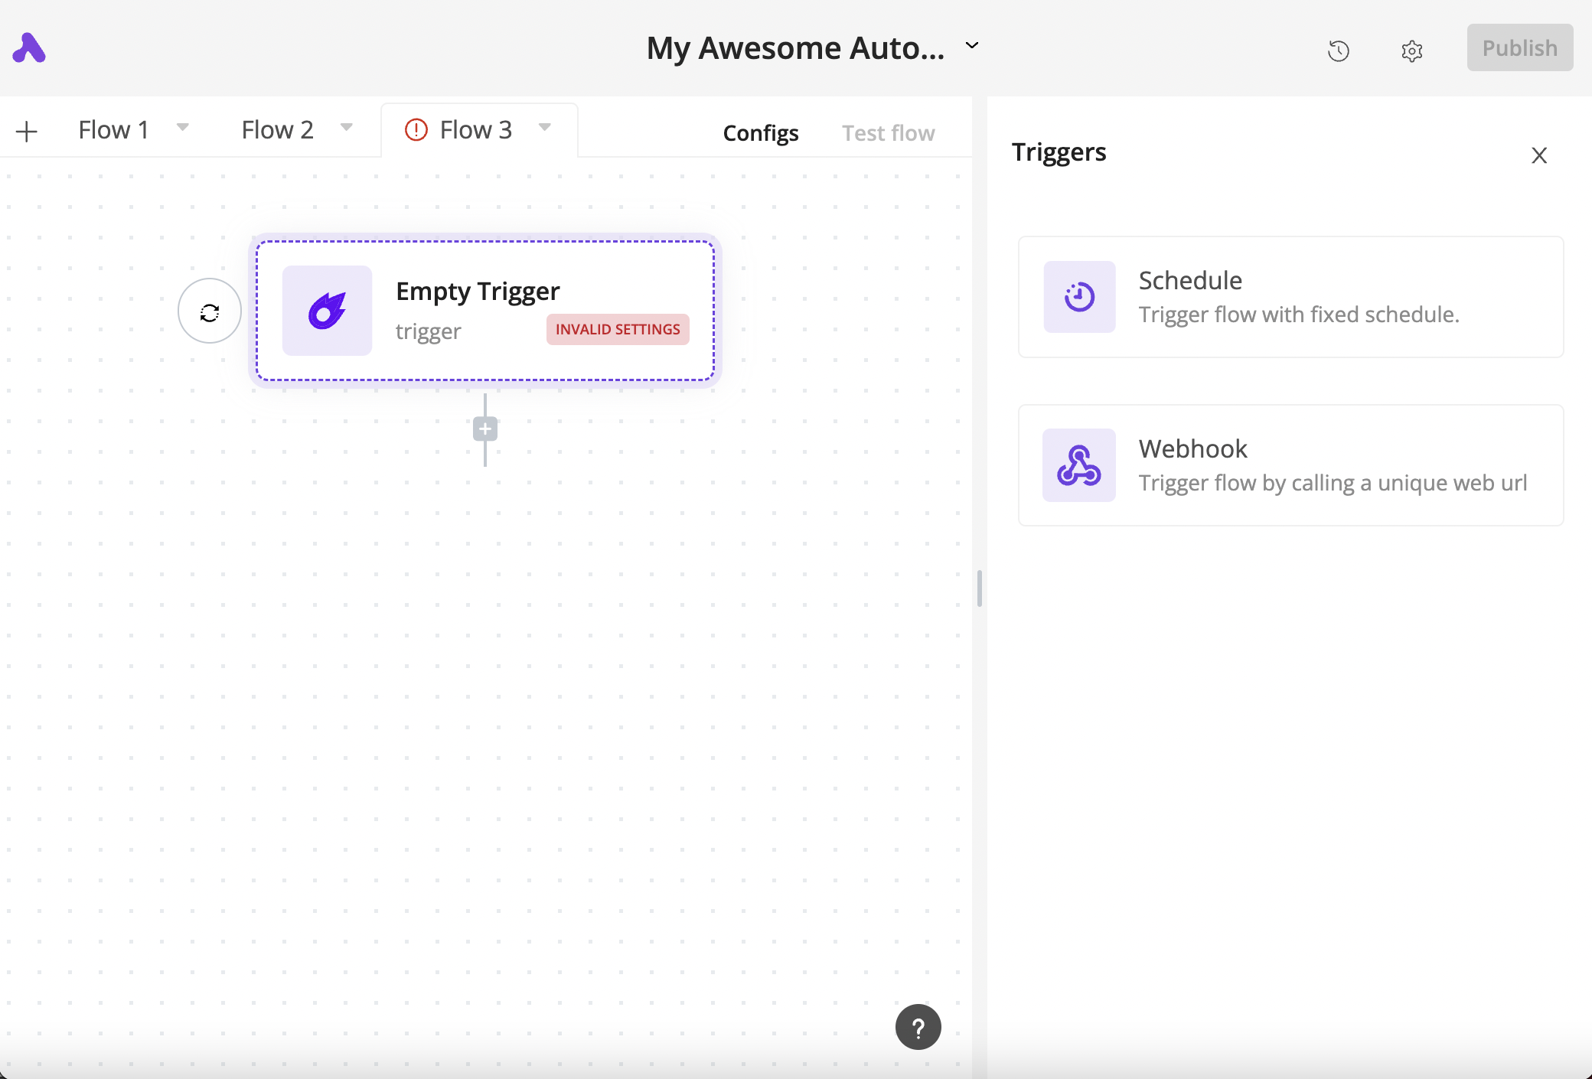This screenshot has width=1592, height=1079.
Task: Click the Configs button
Action: point(760,133)
